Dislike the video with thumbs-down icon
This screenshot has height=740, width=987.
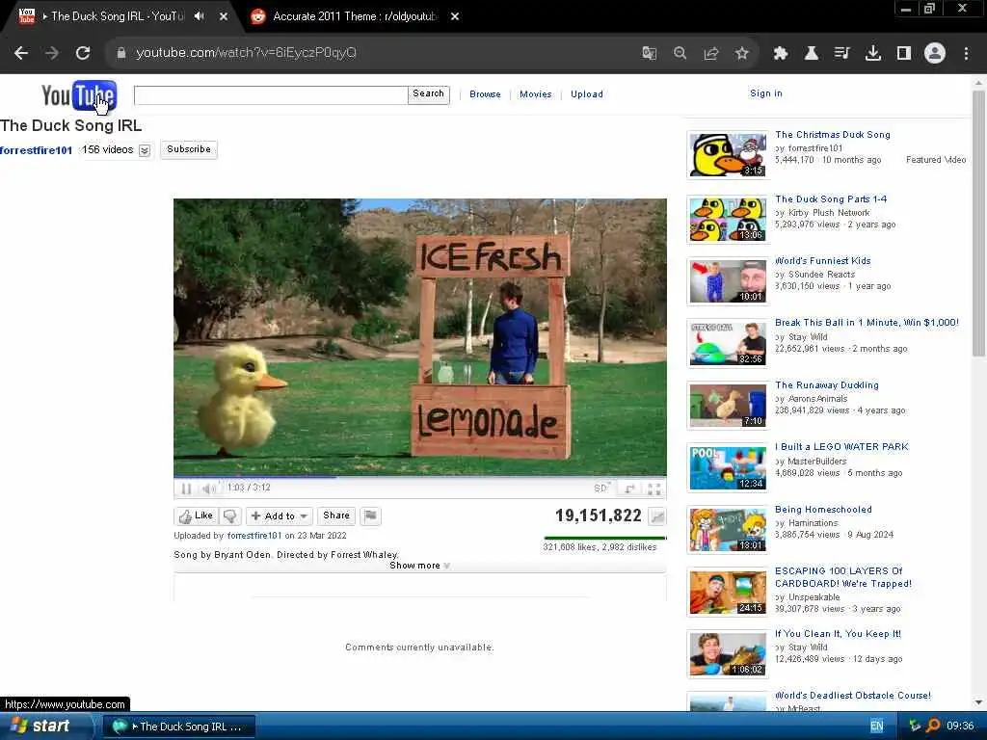click(230, 516)
